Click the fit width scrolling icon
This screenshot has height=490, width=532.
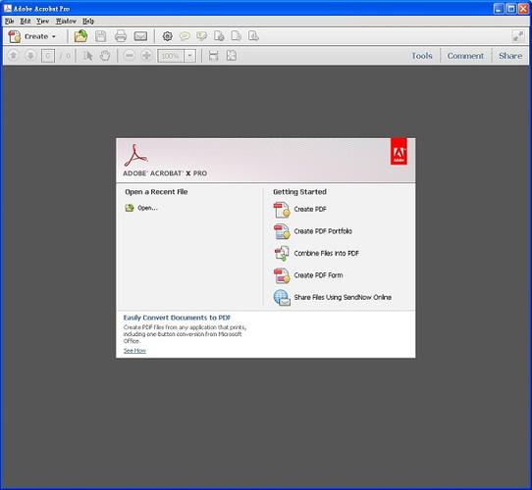pos(213,56)
